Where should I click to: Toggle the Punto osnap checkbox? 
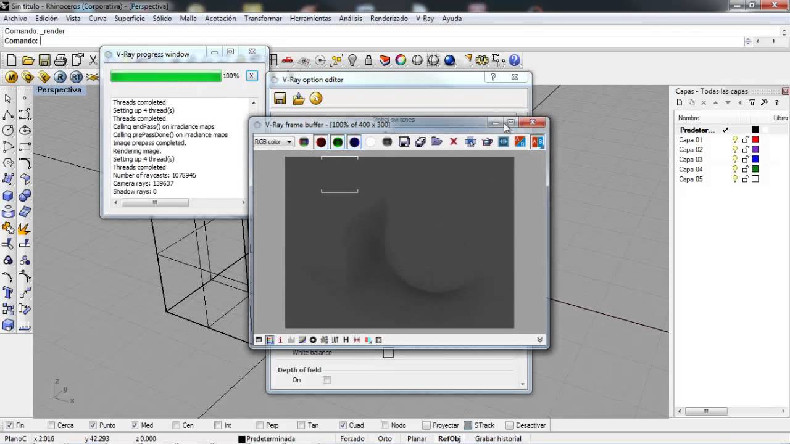93,425
